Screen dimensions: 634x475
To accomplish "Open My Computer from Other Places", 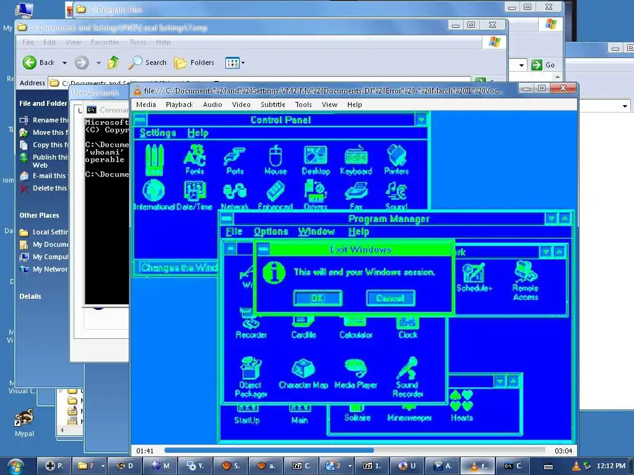I will [44, 257].
